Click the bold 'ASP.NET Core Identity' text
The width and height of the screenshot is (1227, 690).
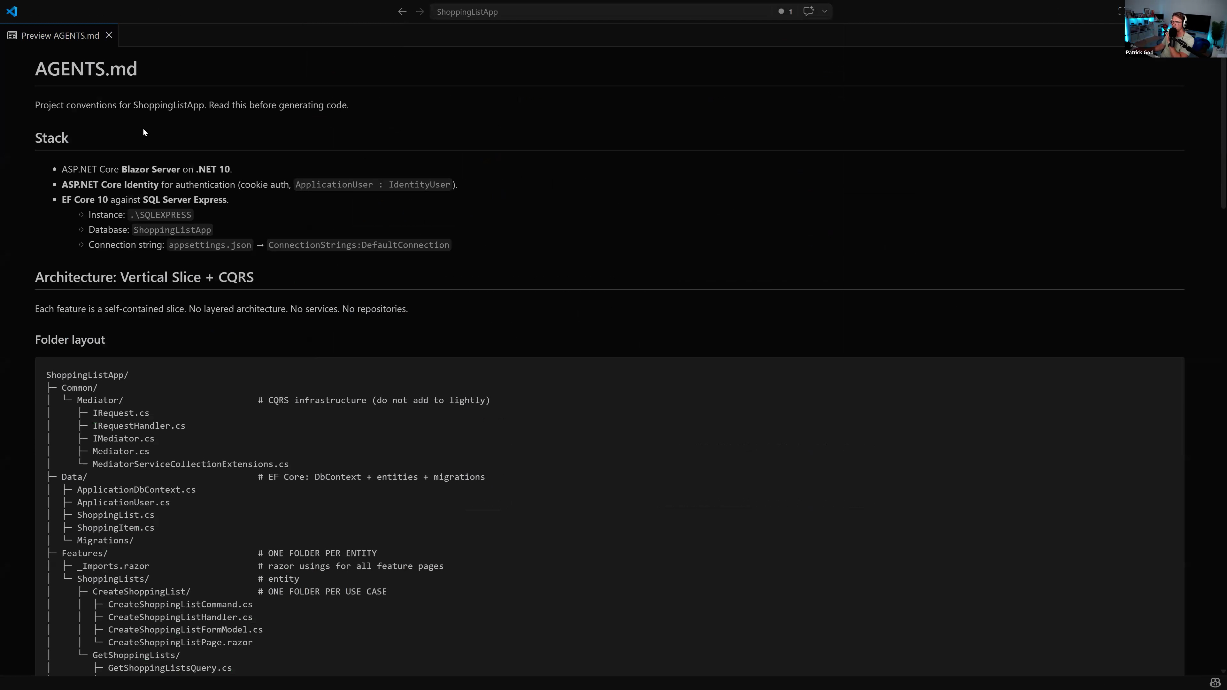[x=110, y=184]
